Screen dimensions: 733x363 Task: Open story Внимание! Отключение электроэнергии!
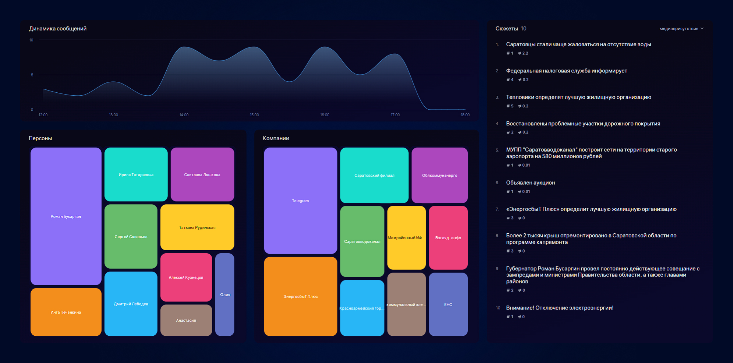[x=560, y=308]
